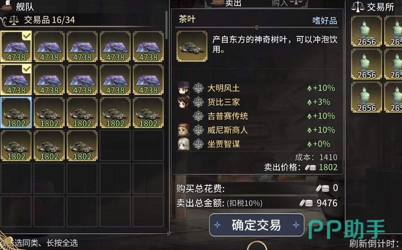Click the tea icon in the 茶叶 detail panel
The image size is (402, 250).
point(192,46)
